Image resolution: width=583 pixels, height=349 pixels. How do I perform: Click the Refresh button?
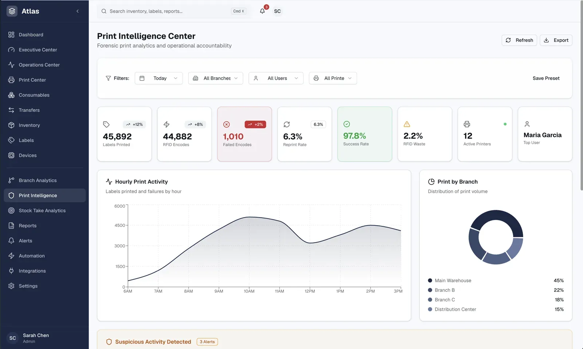pyautogui.click(x=519, y=40)
